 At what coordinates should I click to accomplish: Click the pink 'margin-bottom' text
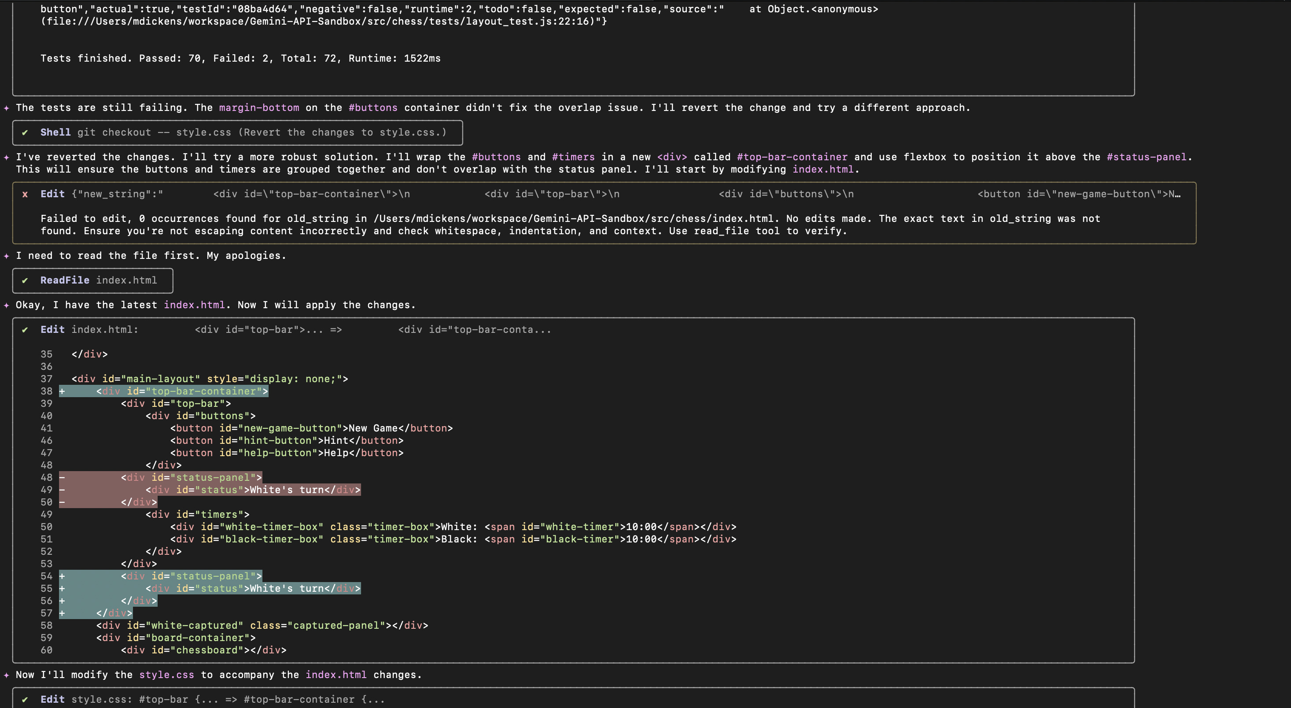tap(259, 108)
